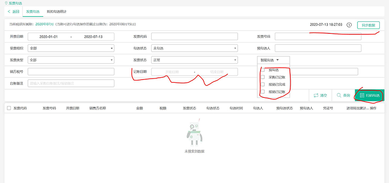Click the 勾选时间 column header
This screenshot has height=183, width=389.
click(x=236, y=108)
